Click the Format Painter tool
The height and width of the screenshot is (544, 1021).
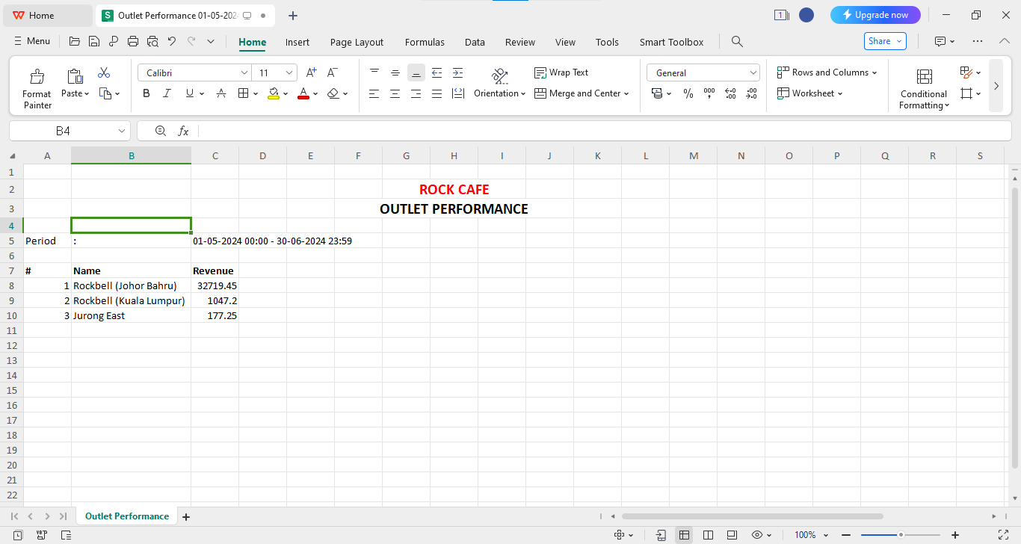[37, 88]
